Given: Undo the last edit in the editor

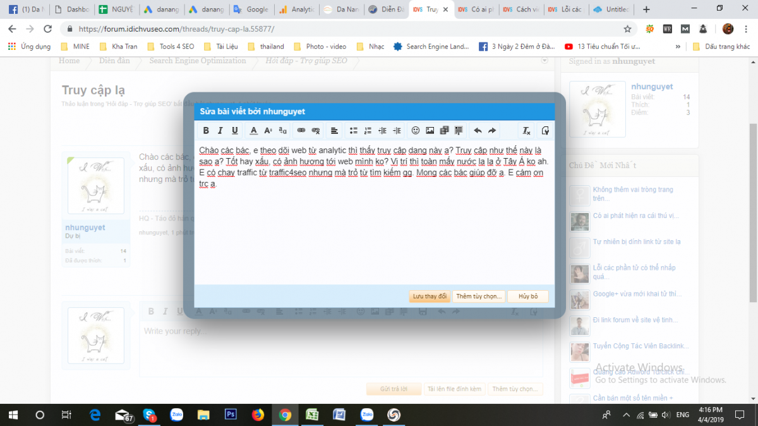Looking at the screenshot, I should click(478, 131).
